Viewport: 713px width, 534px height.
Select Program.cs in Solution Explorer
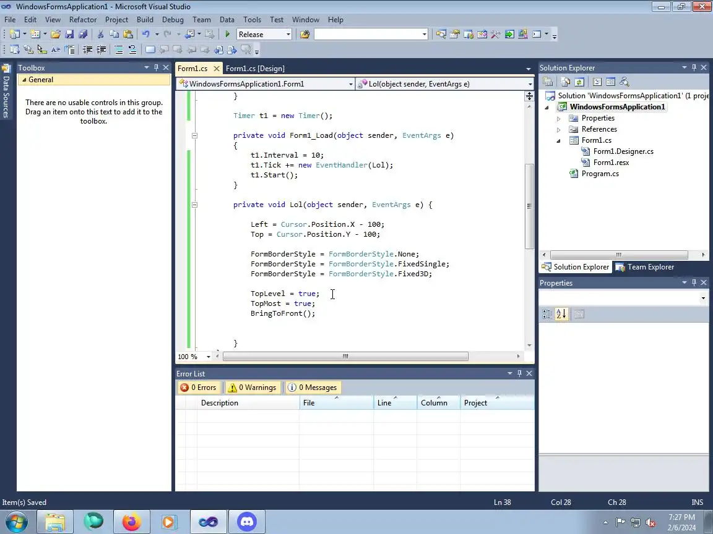[x=600, y=174]
